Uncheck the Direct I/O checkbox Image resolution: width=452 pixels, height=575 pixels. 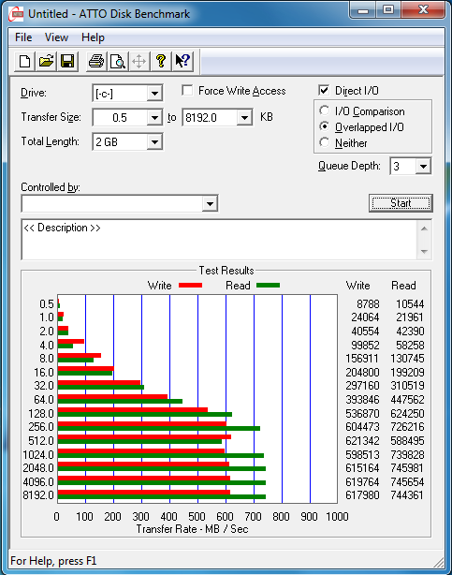pos(324,90)
